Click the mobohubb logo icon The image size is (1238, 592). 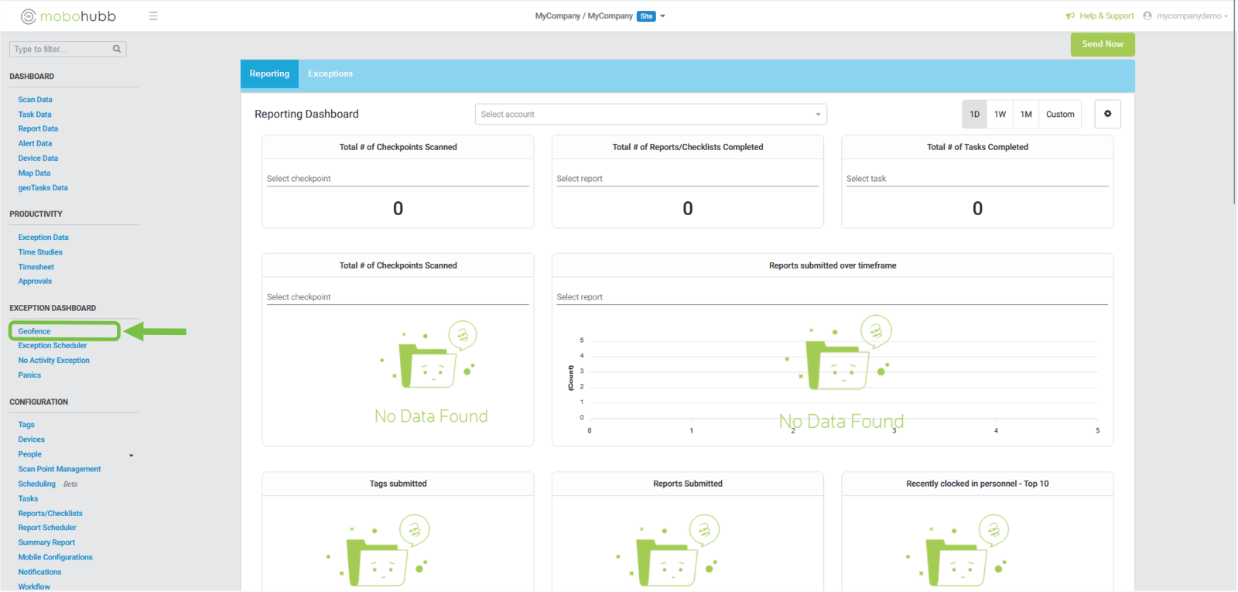click(28, 16)
